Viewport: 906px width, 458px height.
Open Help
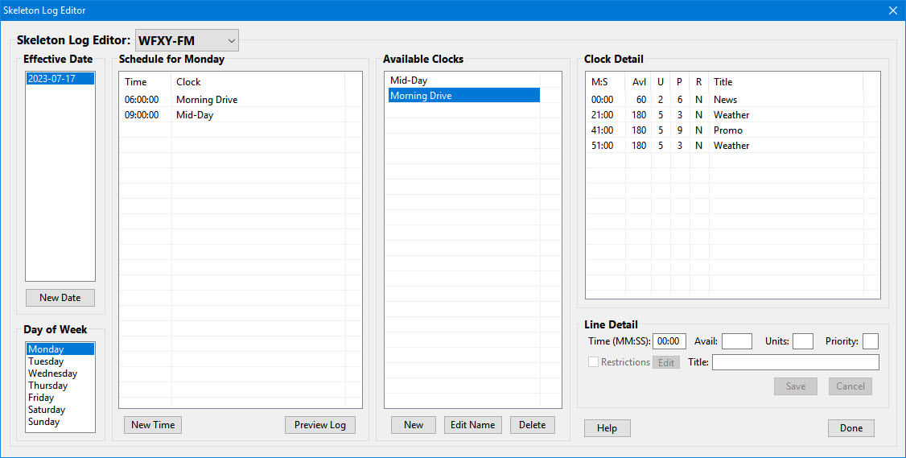pyautogui.click(x=607, y=428)
